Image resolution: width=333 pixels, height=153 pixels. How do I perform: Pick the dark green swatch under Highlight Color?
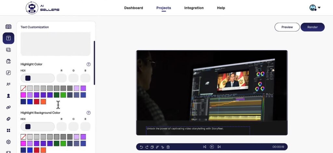click(57, 95)
